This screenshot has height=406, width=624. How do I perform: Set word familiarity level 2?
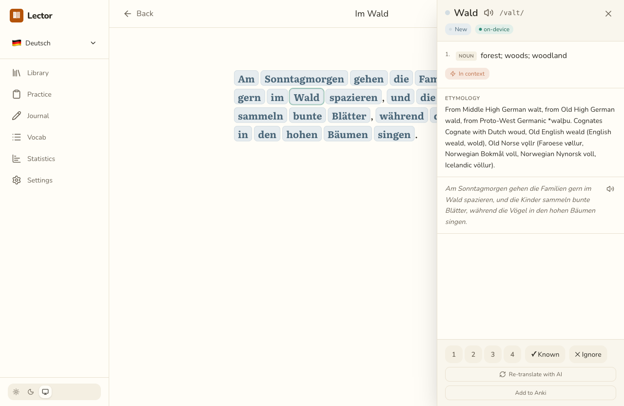tap(473, 354)
